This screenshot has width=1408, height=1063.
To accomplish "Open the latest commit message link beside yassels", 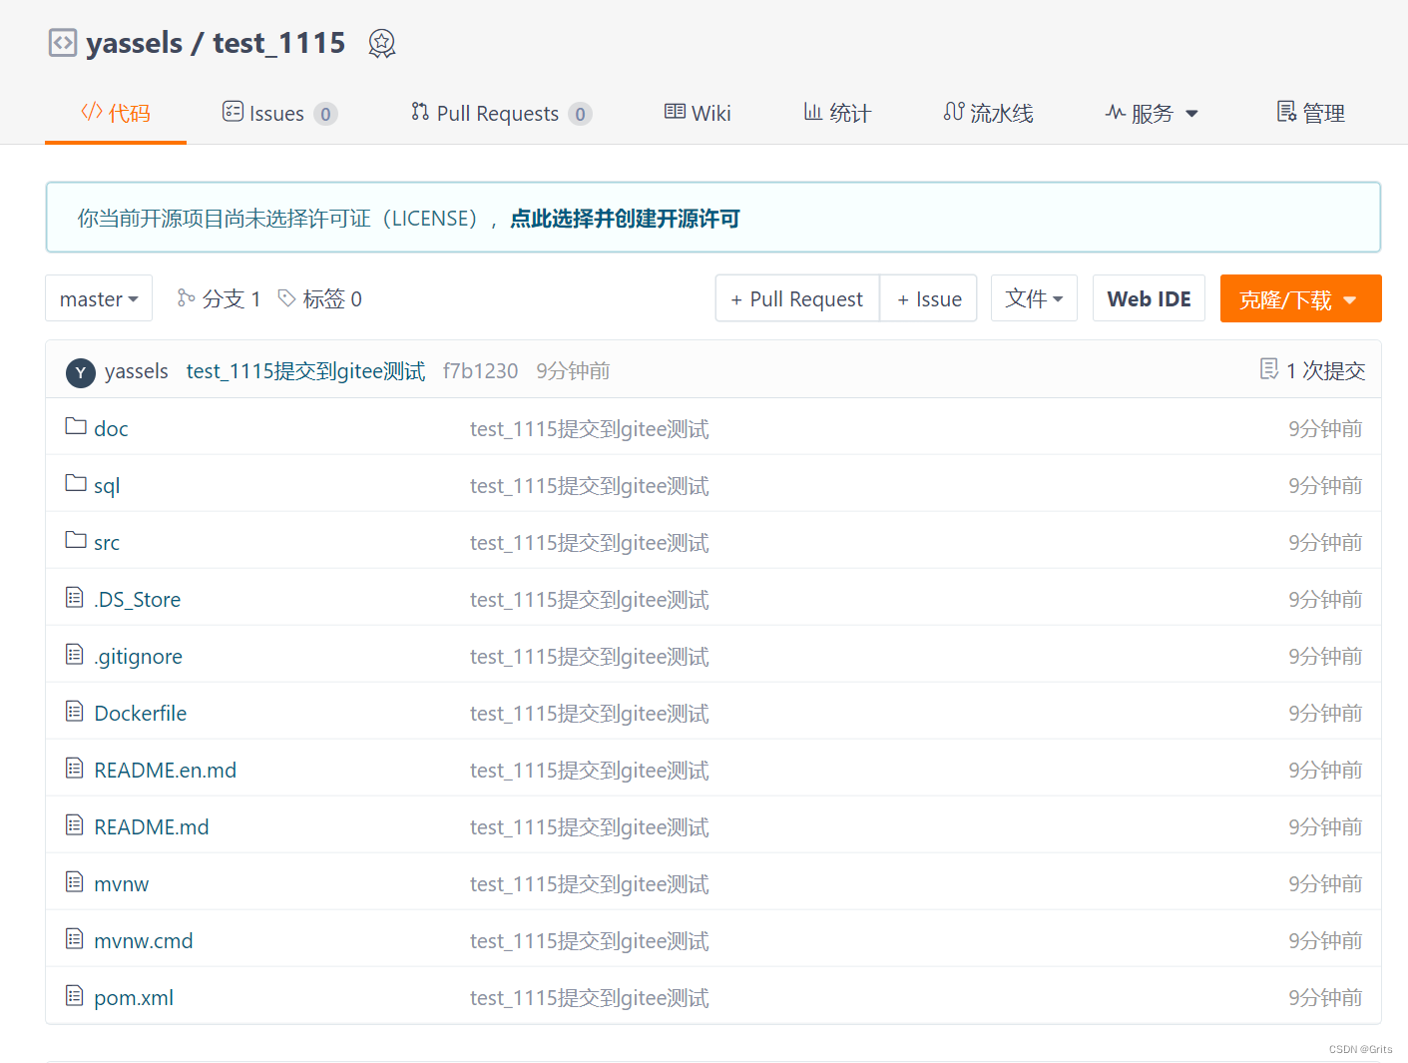I will click(x=305, y=371).
